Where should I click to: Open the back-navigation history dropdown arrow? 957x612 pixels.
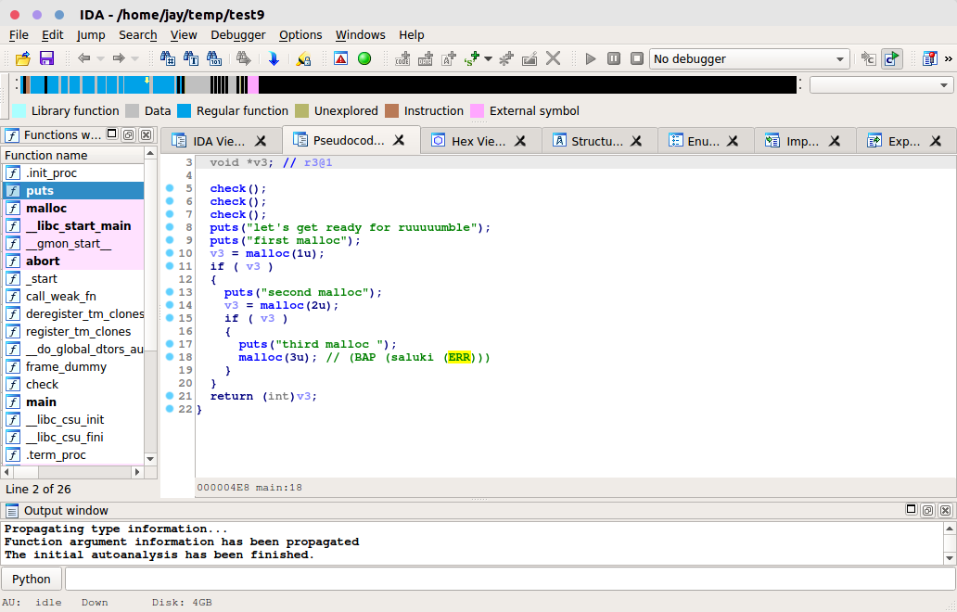coord(101,59)
